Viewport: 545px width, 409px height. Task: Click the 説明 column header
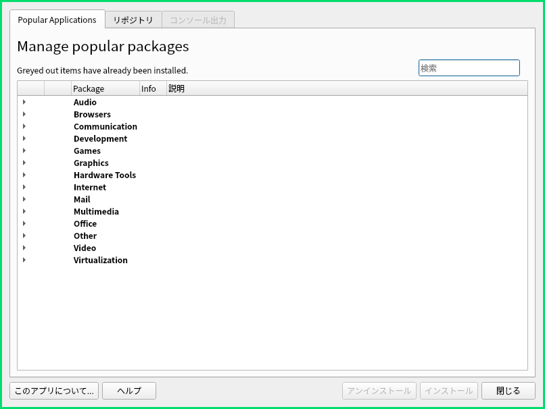347,88
